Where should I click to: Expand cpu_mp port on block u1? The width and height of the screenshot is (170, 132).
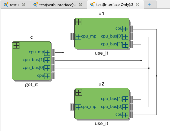[x=78, y=37]
